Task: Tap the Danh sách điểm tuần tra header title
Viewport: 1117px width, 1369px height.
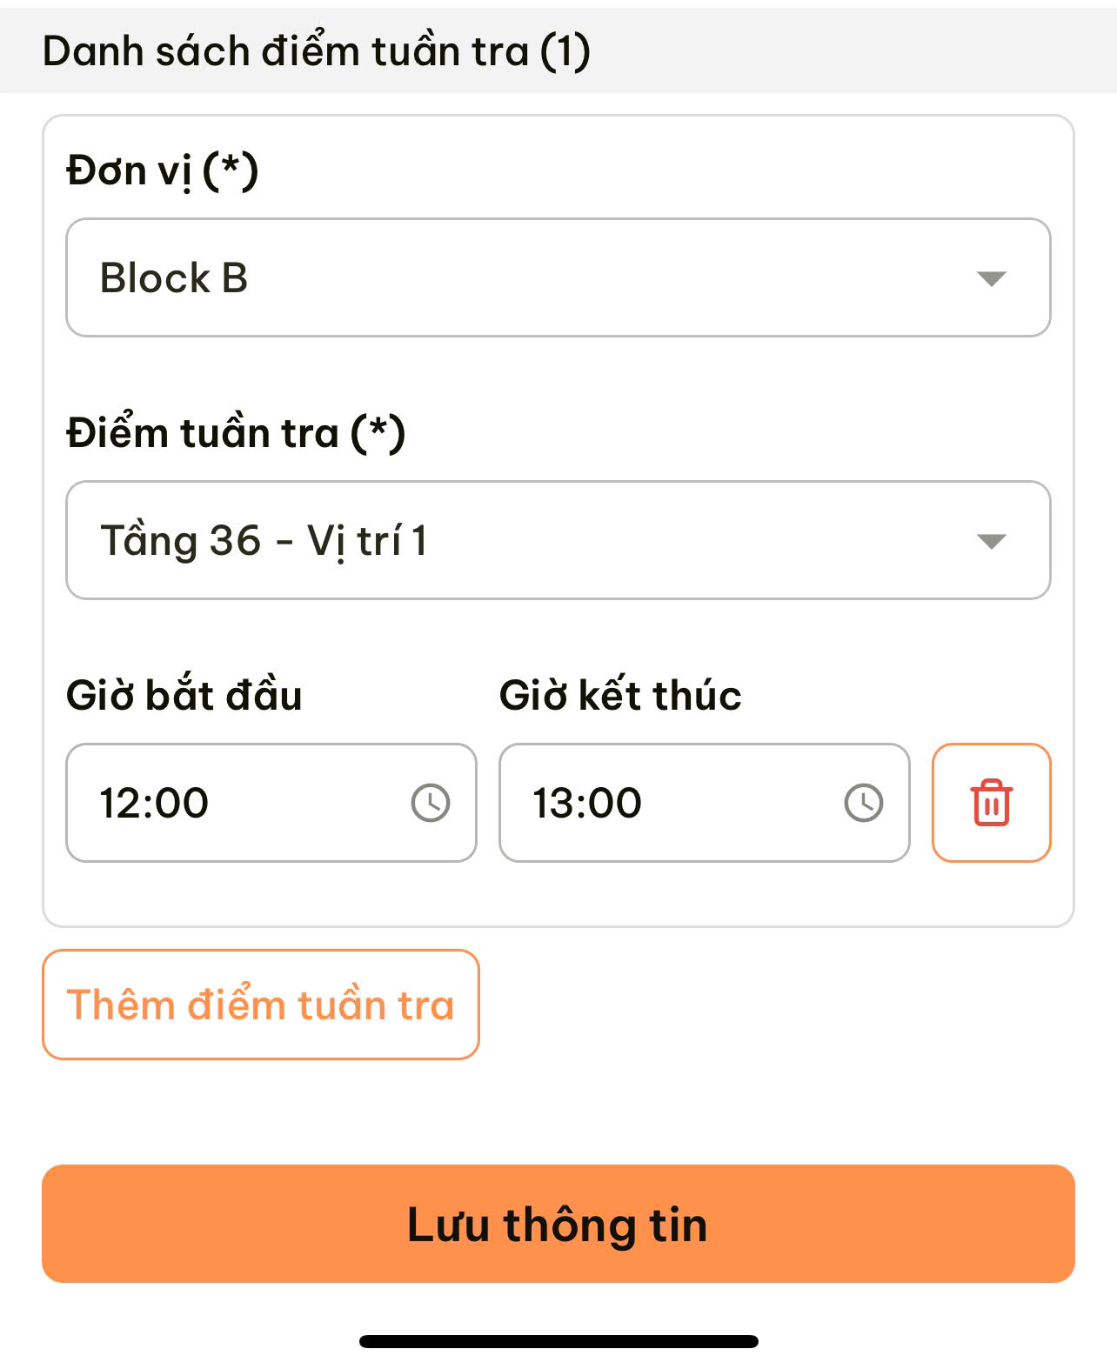Action: pyautogui.click(x=287, y=51)
